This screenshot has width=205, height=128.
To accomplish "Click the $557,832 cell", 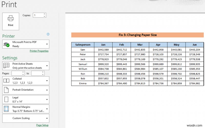I will tap(103, 78).
